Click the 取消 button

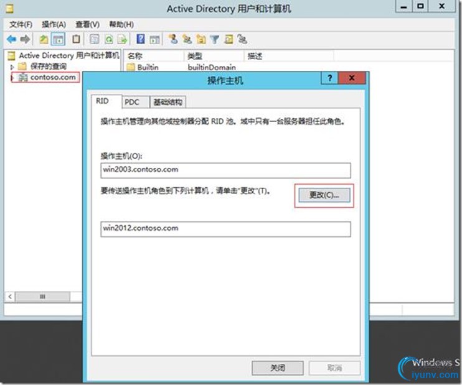pos(334,368)
